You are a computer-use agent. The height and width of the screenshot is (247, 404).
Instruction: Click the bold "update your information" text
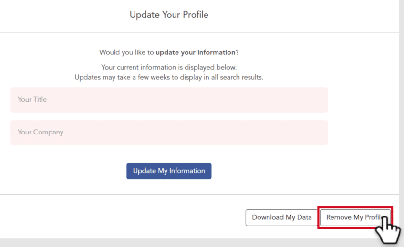[195, 52]
